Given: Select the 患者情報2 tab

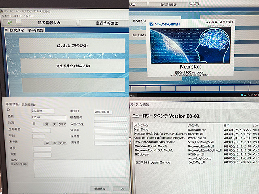Looking at the screenshot, I should [28, 105].
